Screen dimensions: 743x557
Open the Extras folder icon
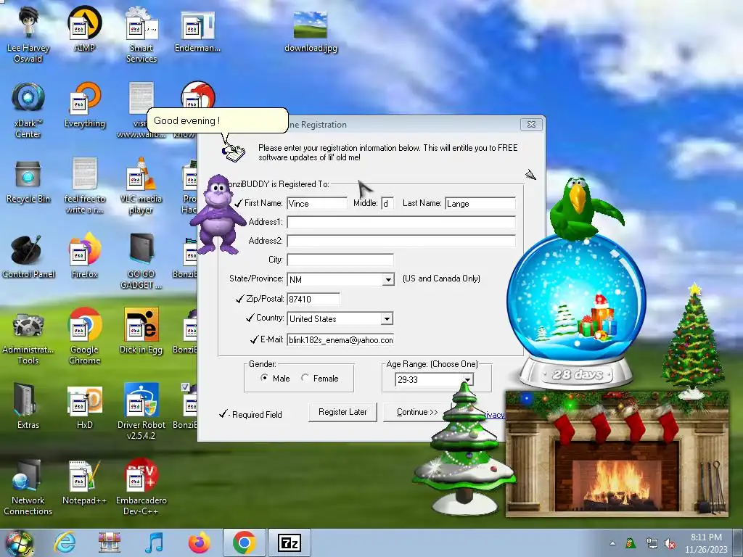point(28,406)
